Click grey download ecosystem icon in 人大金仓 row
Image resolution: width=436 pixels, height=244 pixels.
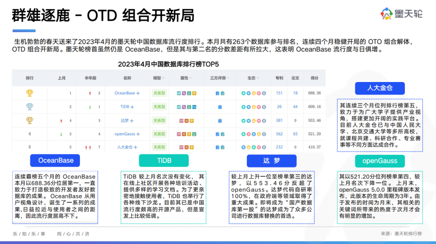point(264,147)
